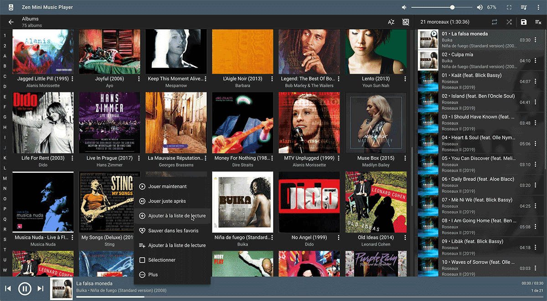Open options menu for Life For Rent album
The image size is (547, 301).
pos(72,158)
